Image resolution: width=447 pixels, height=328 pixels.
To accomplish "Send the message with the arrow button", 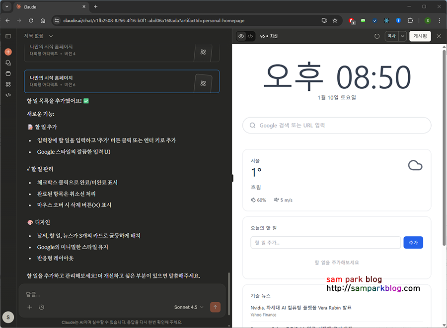I will (215, 307).
